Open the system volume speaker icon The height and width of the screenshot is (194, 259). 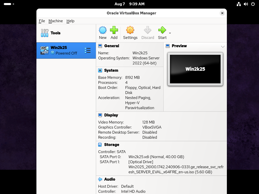[246, 4]
